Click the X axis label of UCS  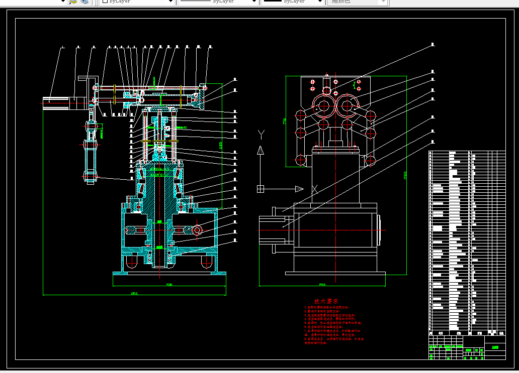[x=314, y=189]
